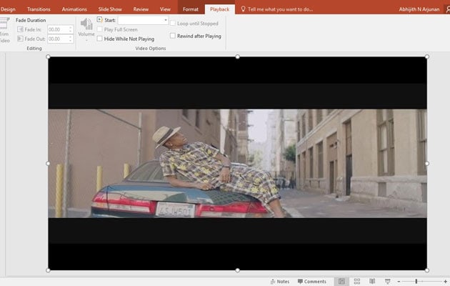Toggle Play Full Screen checkbox
This screenshot has width=450, height=286.
pos(99,29)
